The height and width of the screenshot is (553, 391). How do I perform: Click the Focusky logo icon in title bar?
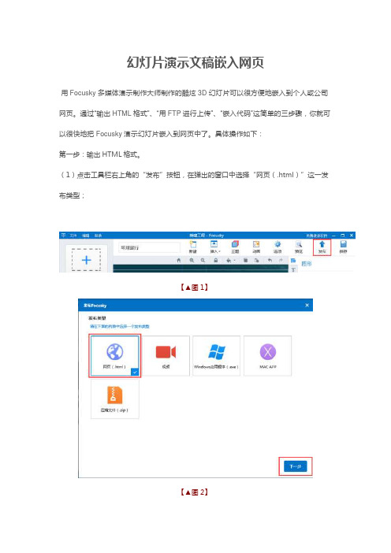pos(63,235)
